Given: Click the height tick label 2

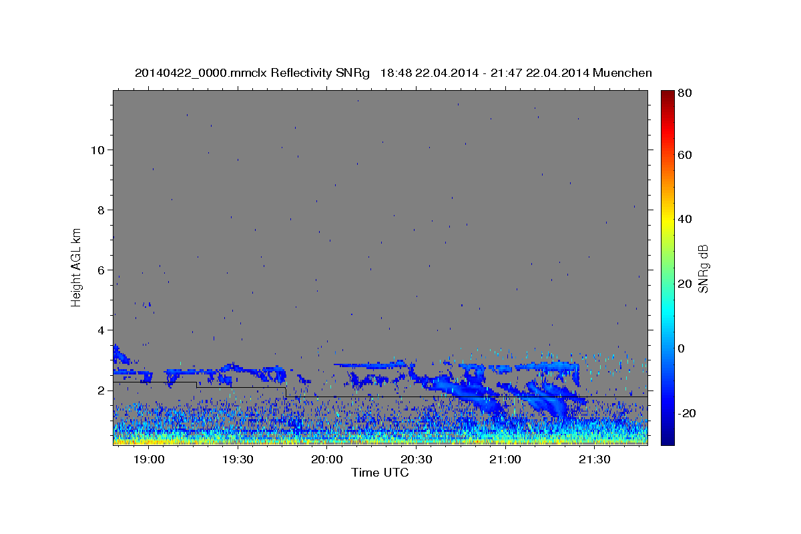Looking at the screenshot, I should tap(101, 390).
